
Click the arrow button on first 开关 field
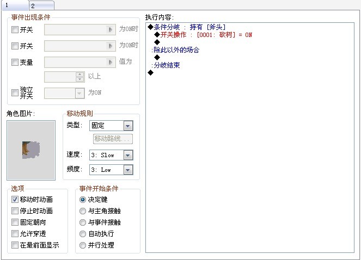click(111, 30)
